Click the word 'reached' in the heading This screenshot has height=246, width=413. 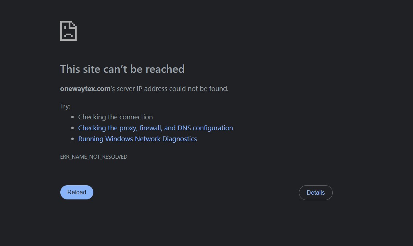[x=165, y=69]
